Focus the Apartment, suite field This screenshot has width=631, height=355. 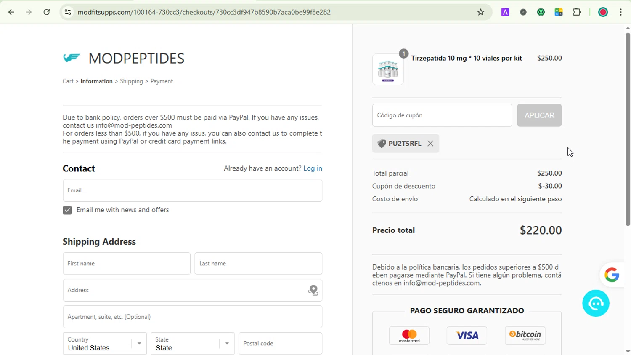(192, 317)
